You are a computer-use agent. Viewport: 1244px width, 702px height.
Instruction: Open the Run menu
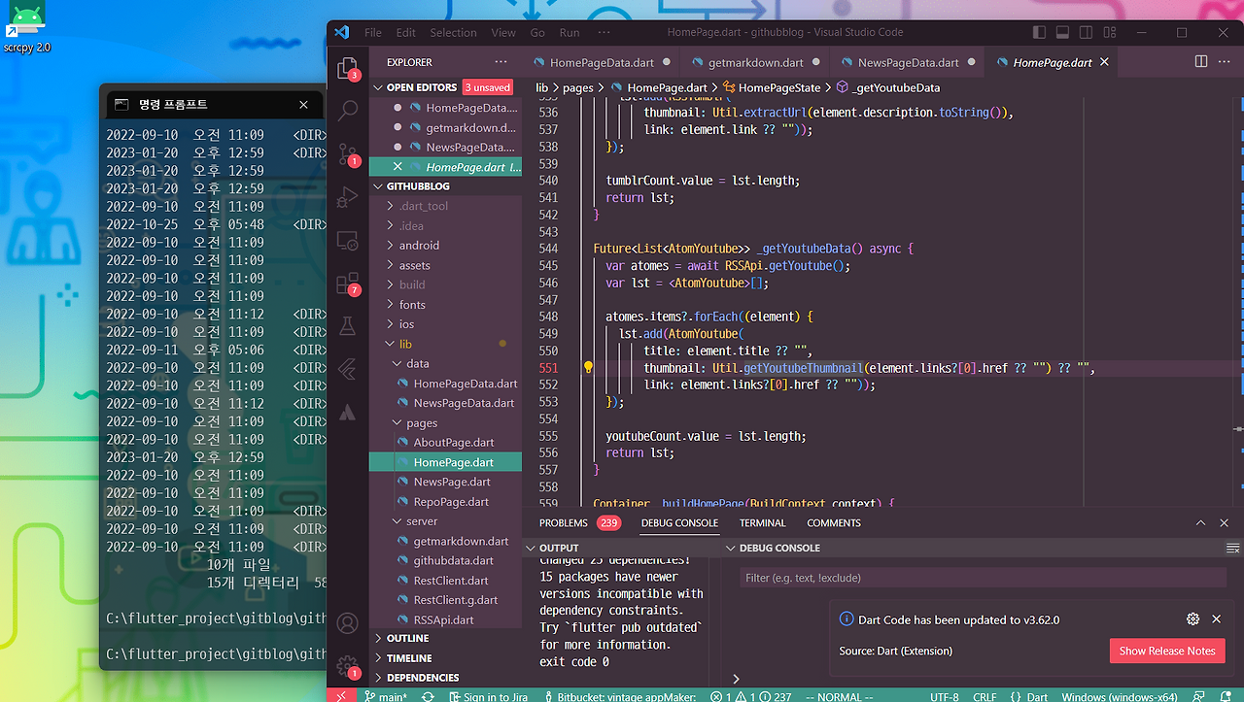(570, 32)
